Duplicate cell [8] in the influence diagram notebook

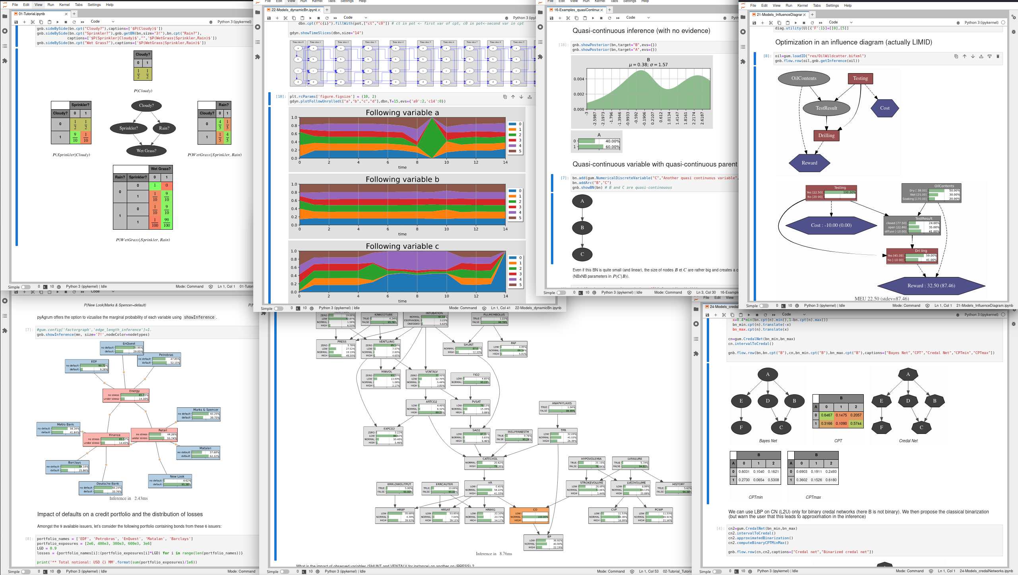pos(956,56)
